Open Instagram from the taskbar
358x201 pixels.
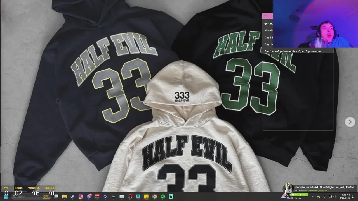[81, 197]
